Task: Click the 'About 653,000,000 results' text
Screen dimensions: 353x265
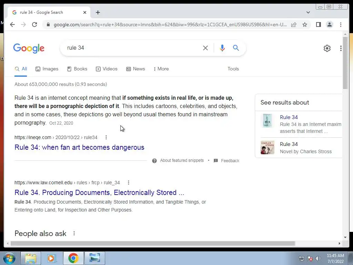Action: point(61,84)
